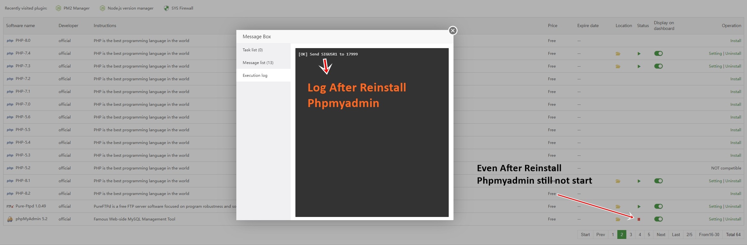
Task: Open Setting for Pure-Ftpd
Action: [x=715, y=206]
